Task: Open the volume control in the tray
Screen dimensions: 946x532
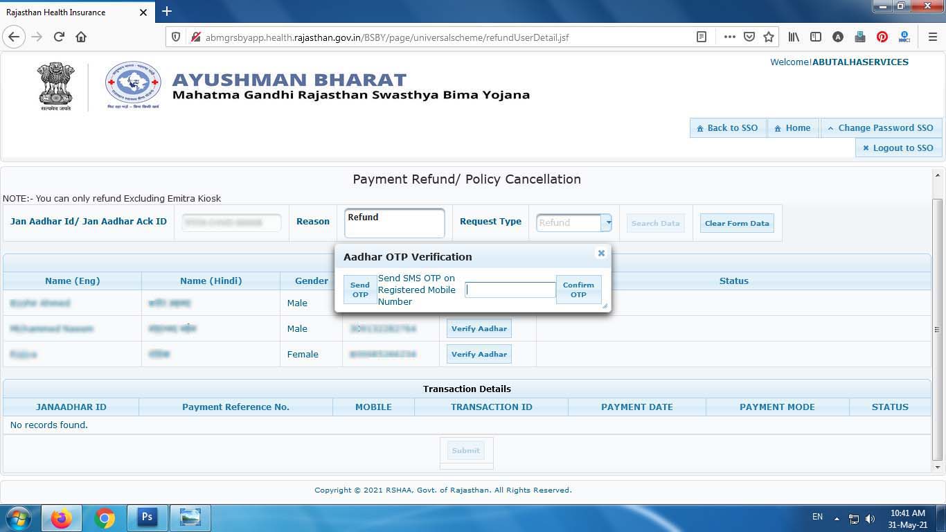Action: pos(870,518)
